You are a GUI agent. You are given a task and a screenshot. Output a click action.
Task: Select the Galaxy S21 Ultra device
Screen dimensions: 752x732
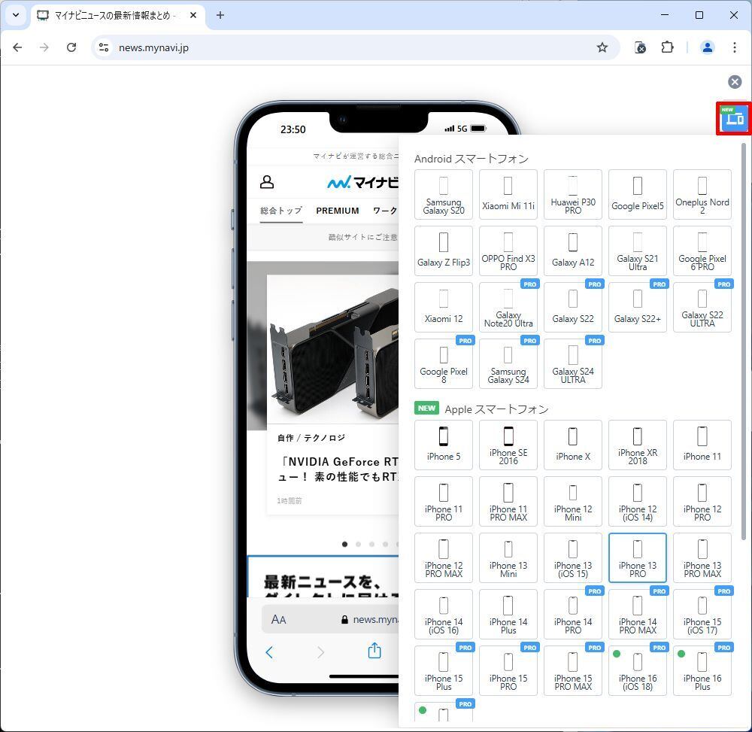click(638, 251)
